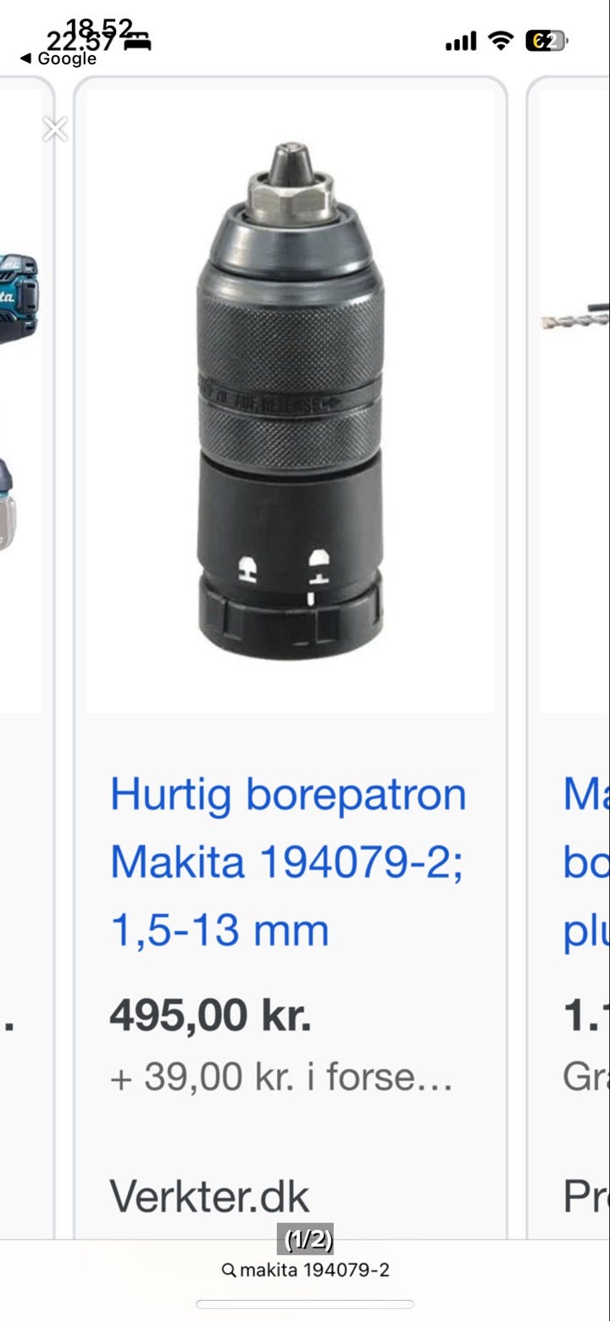Open the drill bit image in right card
Viewport: 610px width, 1321px height.
(574, 318)
